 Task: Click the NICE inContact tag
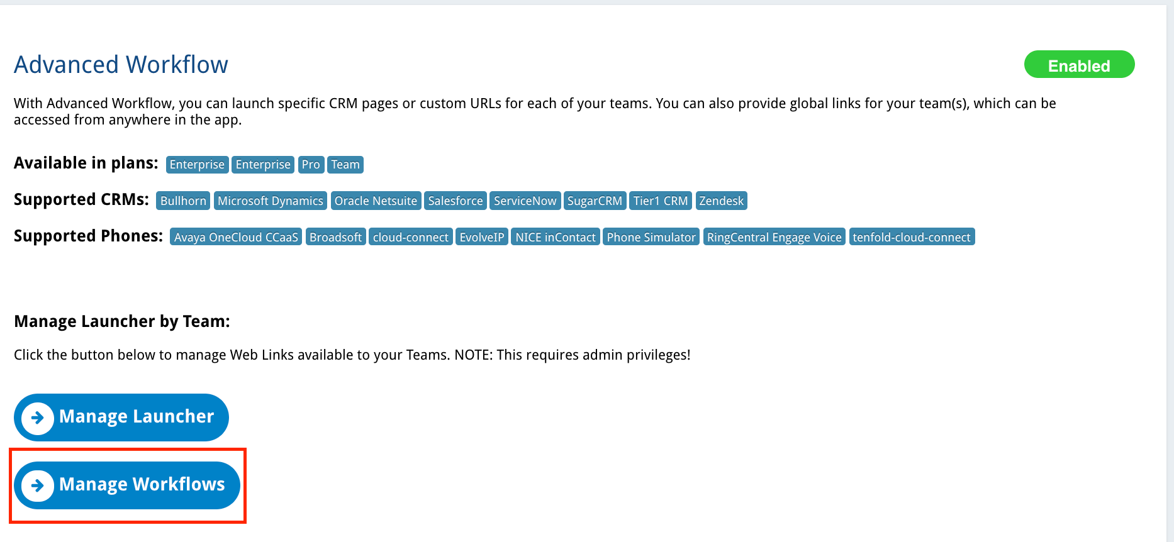pyautogui.click(x=556, y=237)
